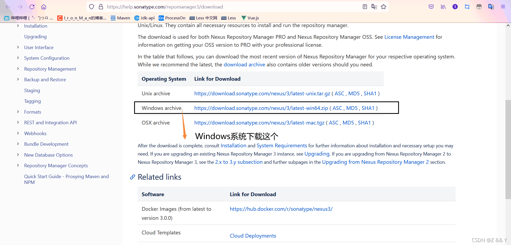The image size is (511, 245).
Task: Download the latest-unix.tar.gz archive
Action: pos(262,93)
